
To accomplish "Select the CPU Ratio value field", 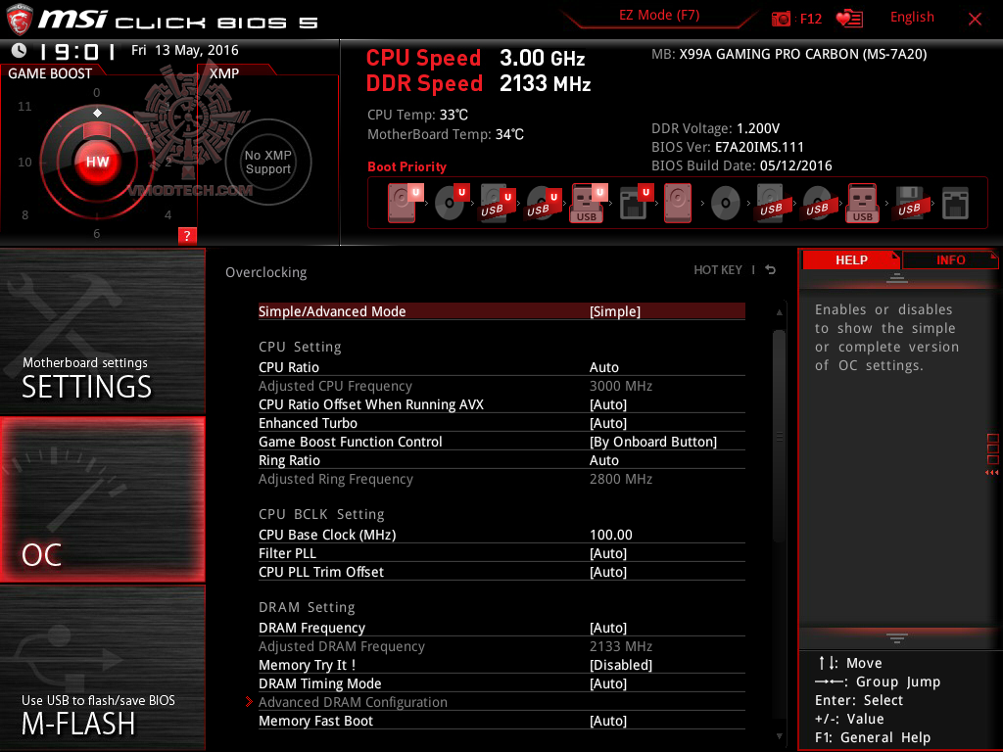I will tap(603, 367).
